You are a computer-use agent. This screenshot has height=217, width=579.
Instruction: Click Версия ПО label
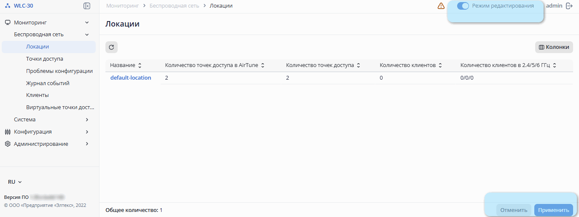(16, 197)
